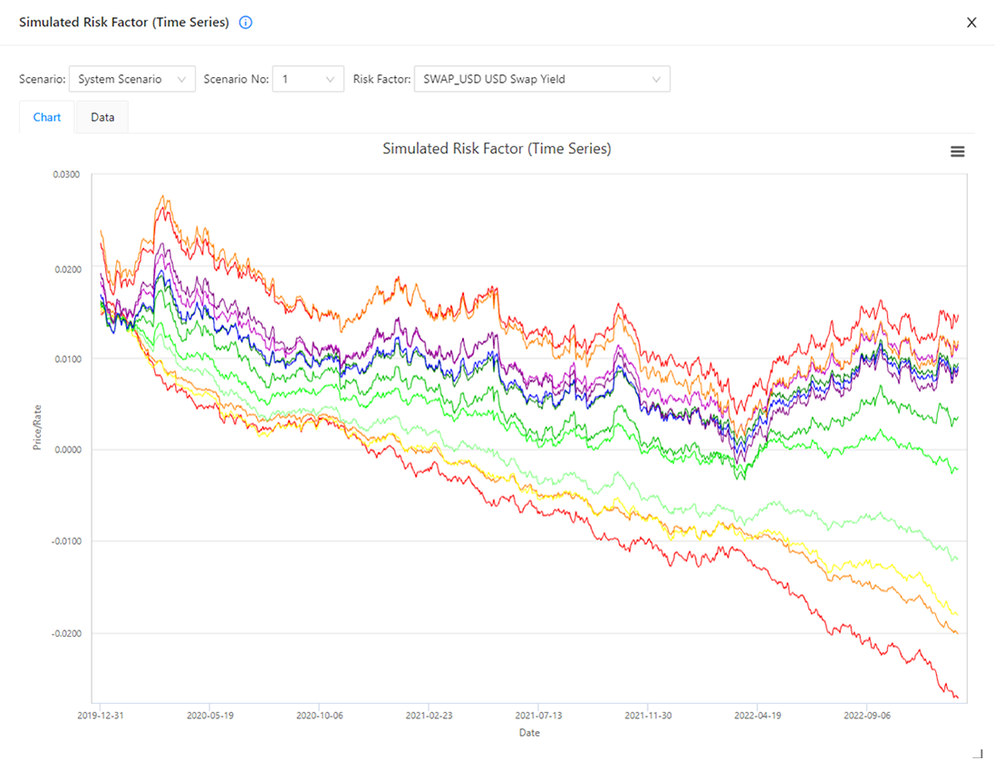Click the 2019-12-31 date axis label
This screenshot has height=770, width=995.
(x=100, y=715)
